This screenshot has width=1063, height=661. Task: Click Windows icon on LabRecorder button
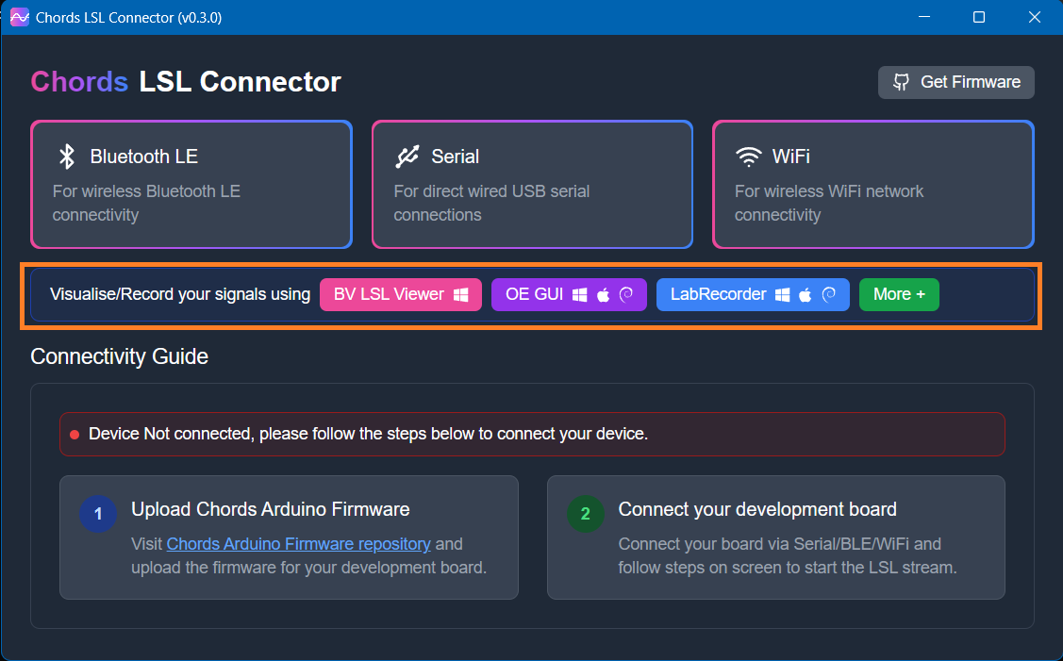tap(782, 295)
